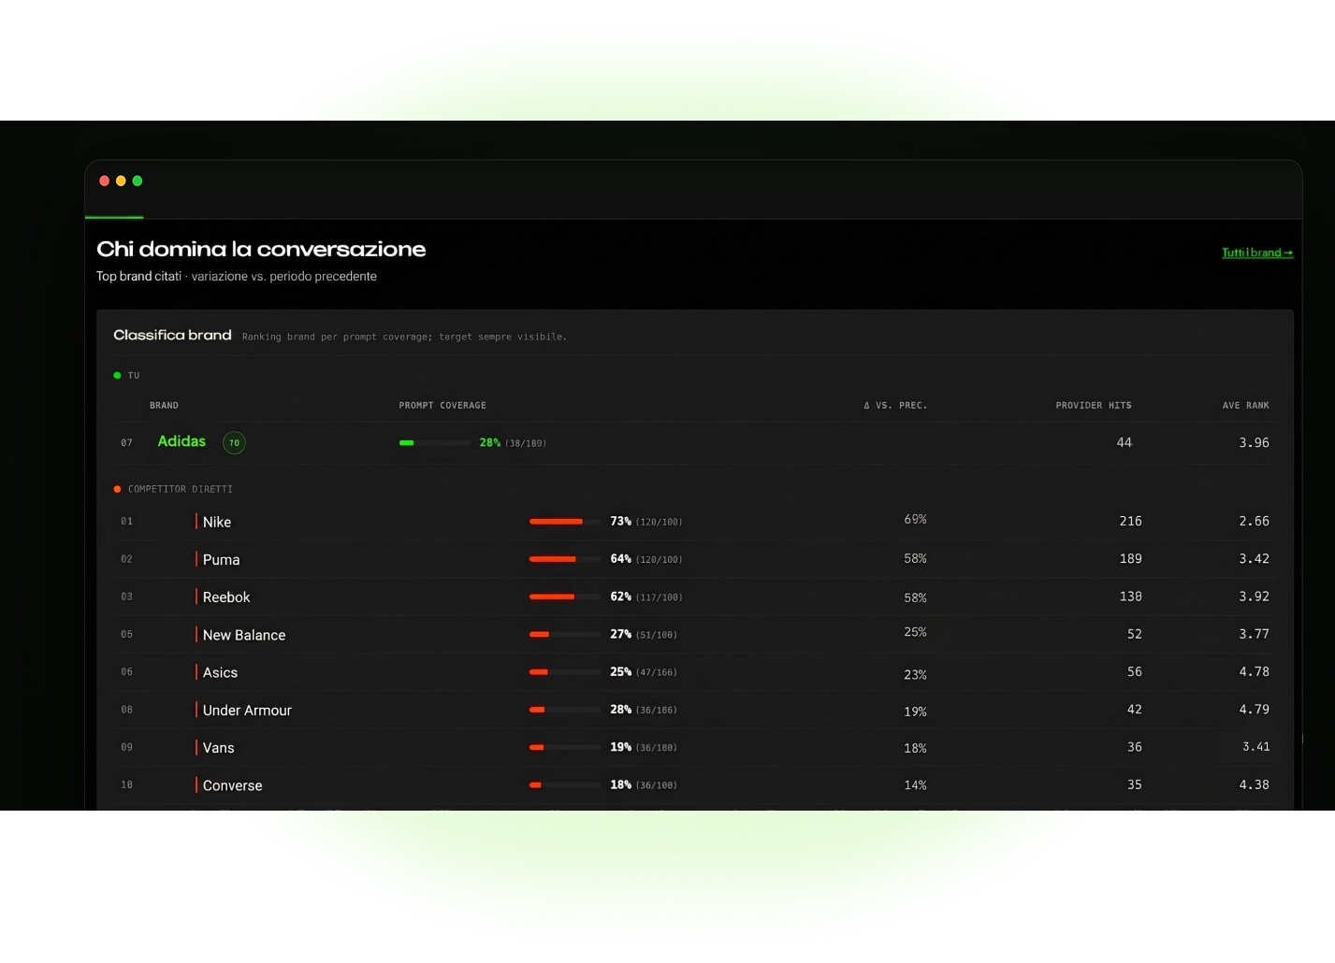Click the "Classifica brand" panel title

point(172,335)
